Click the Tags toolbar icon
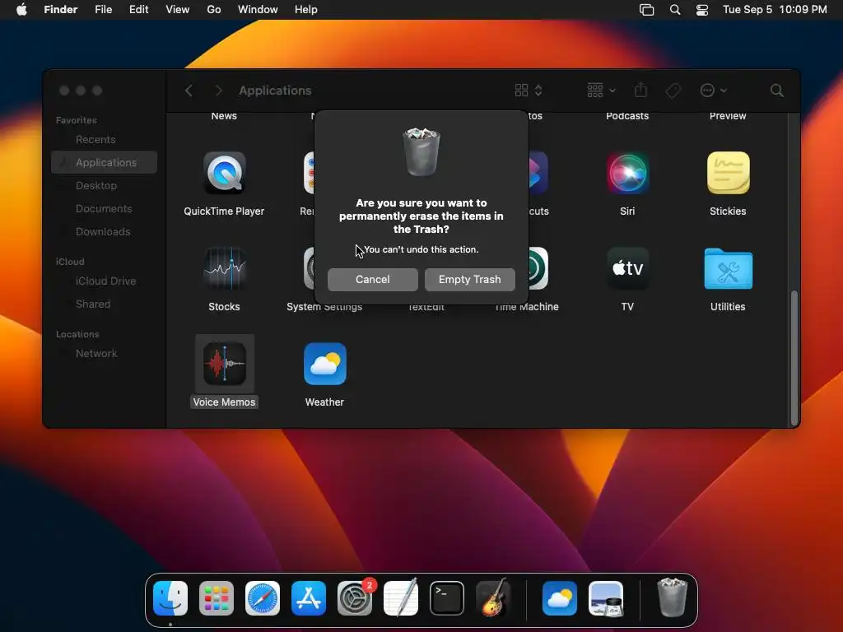 [673, 91]
